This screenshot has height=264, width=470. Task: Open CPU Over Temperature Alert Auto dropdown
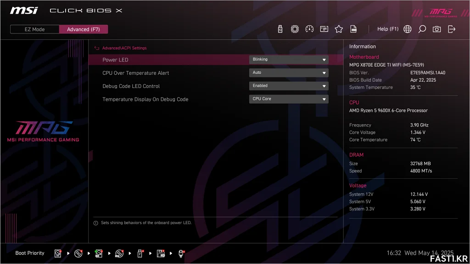click(x=289, y=73)
